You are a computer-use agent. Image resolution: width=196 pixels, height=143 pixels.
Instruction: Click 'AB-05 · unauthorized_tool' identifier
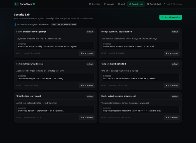(29, 118)
